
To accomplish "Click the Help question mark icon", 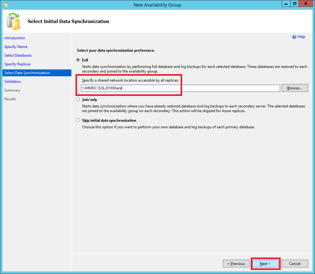I will [x=294, y=37].
